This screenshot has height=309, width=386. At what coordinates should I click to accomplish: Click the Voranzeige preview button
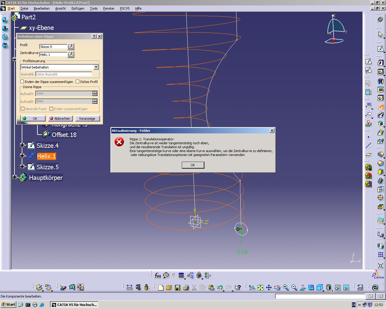(x=87, y=119)
